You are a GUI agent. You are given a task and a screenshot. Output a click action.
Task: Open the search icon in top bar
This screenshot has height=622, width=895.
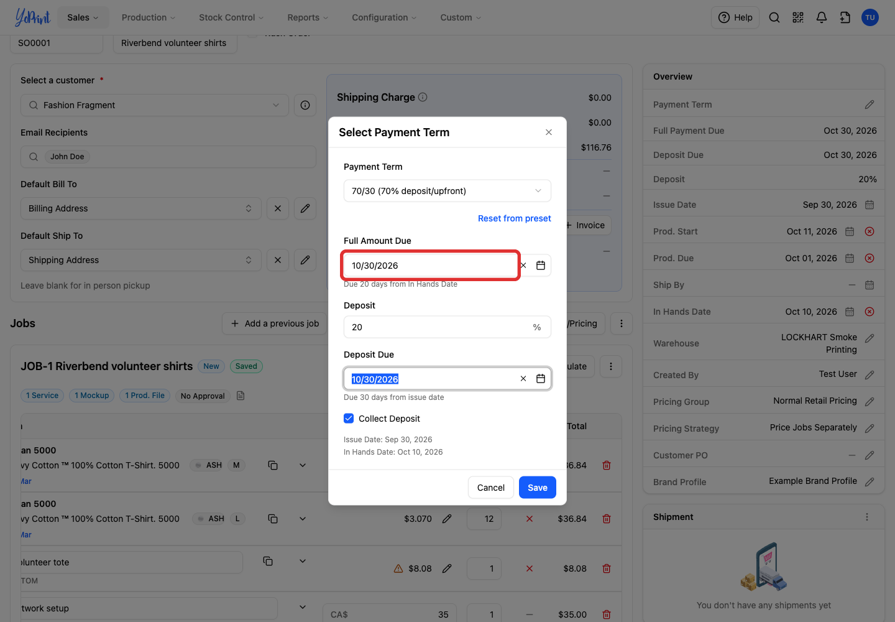774,17
